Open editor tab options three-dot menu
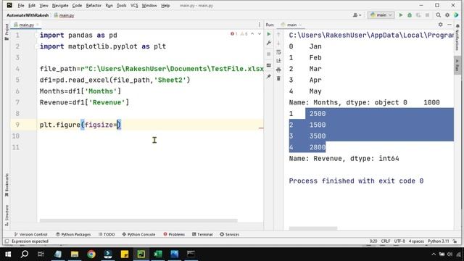Screen dimensions: 464x261 [260, 25]
